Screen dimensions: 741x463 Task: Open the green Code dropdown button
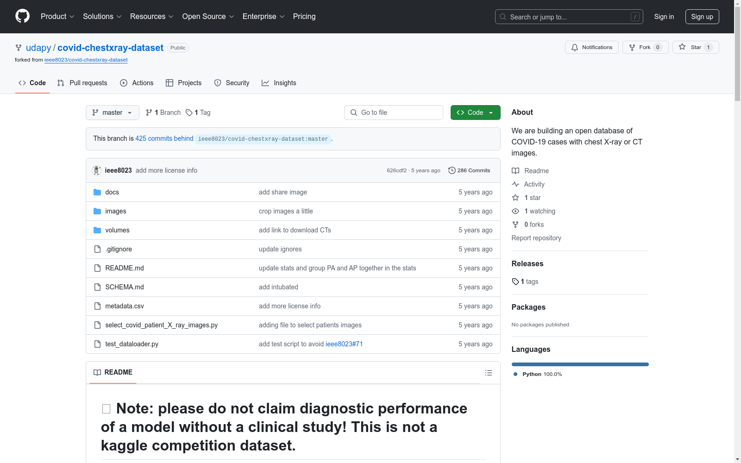(x=476, y=113)
